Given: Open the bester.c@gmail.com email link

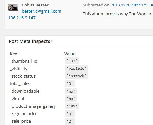Looking at the screenshot, I should tap(41, 11).
